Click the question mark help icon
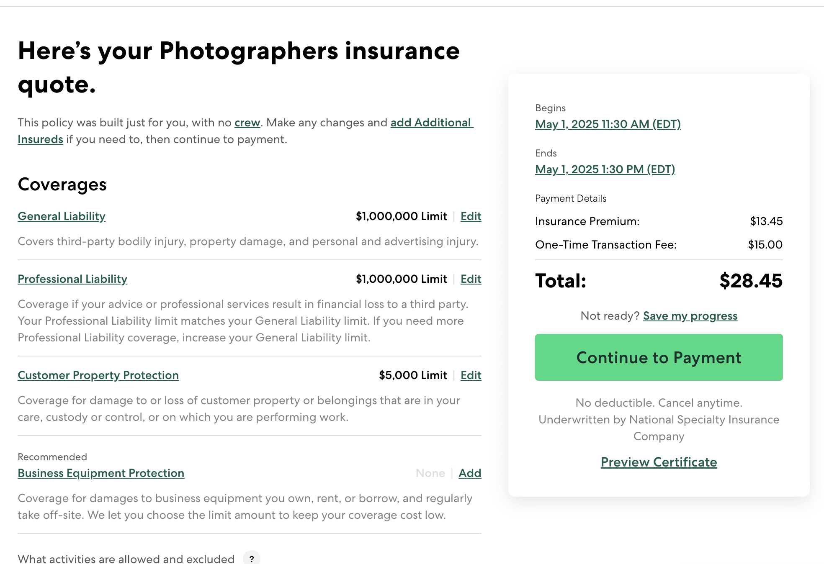Screen dimensions: 824x564 [x=251, y=559]
